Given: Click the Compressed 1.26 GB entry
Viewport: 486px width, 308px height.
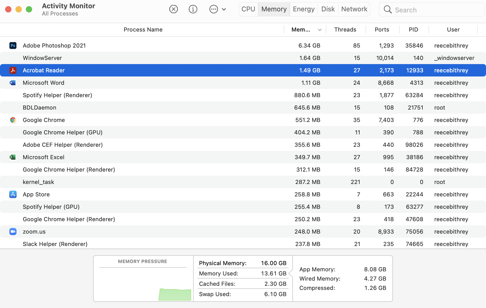Looking at the screenshot, I should coord(343,288).
